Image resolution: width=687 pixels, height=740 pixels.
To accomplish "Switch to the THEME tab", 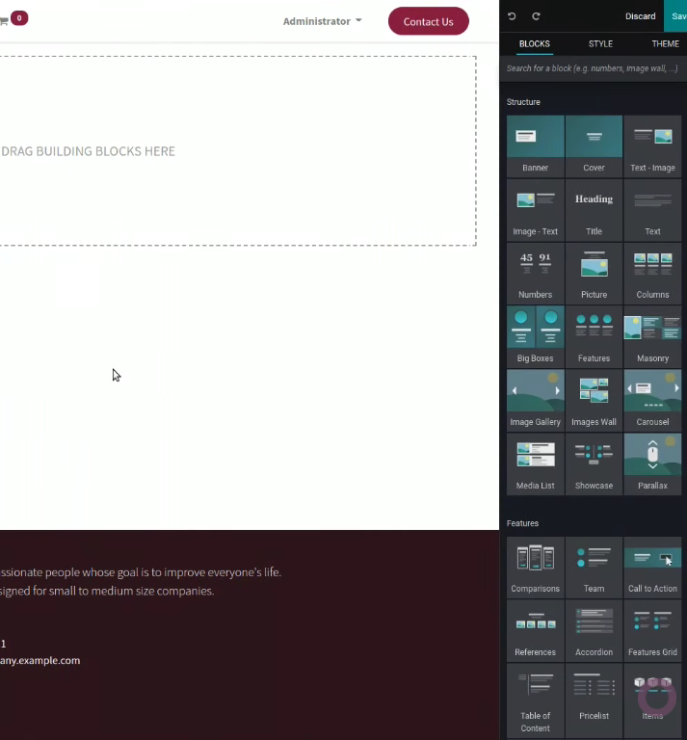I will coord(665,44).
